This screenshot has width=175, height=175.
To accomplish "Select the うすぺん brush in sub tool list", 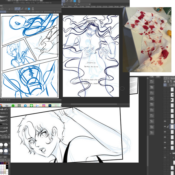I will [x=4, y=124].
